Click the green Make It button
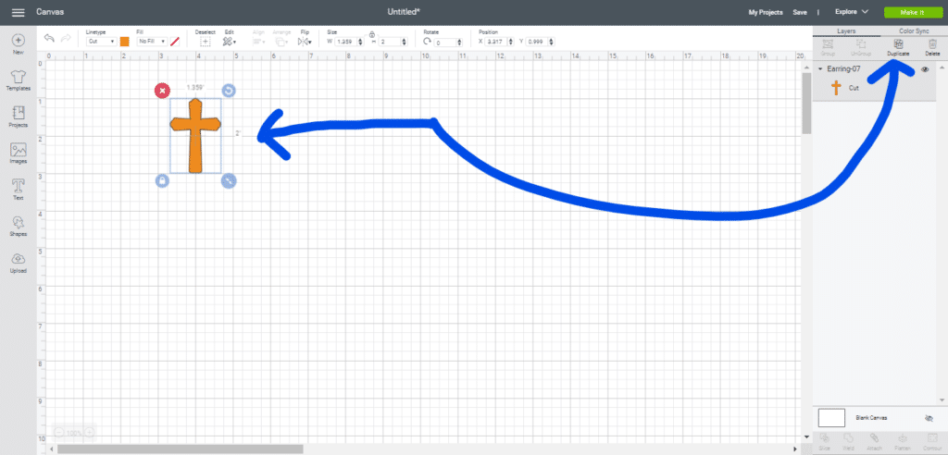Image resolution: width=948 pixels, height=455 pixels. [x=909, y=12]
